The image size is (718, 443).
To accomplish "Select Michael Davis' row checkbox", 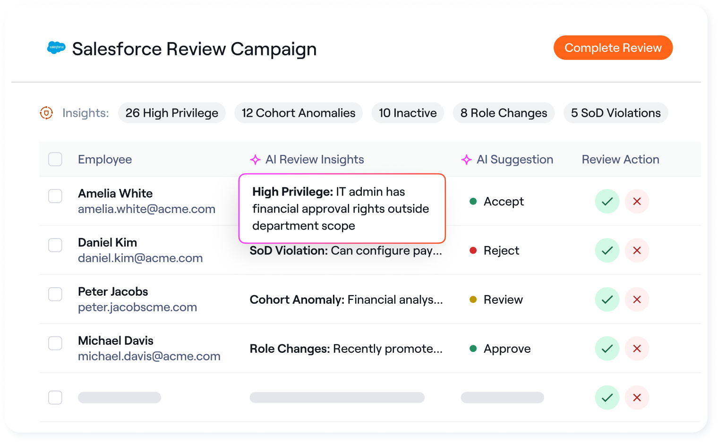I will (55, 343).
